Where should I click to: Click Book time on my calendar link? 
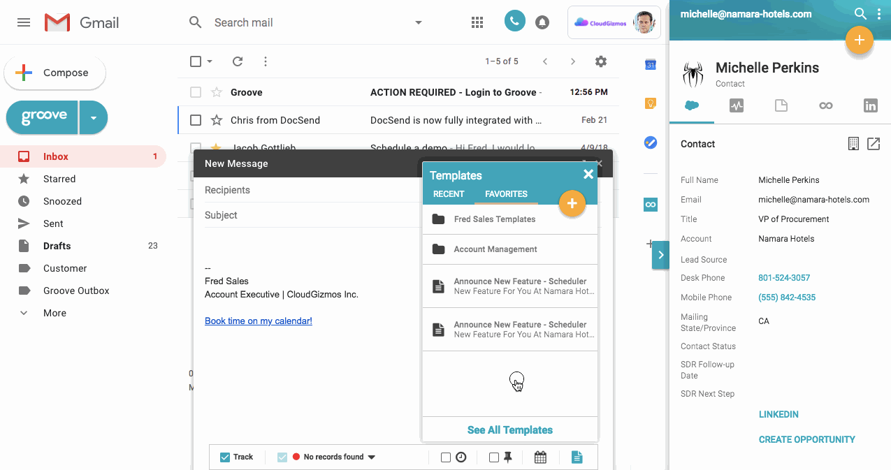pyautogui.click(x=259, y=321)
